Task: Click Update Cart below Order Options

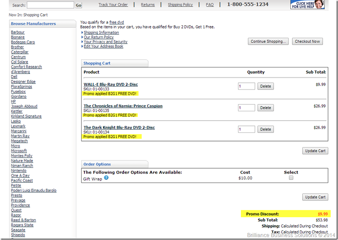Action: [x=315, y=197]
